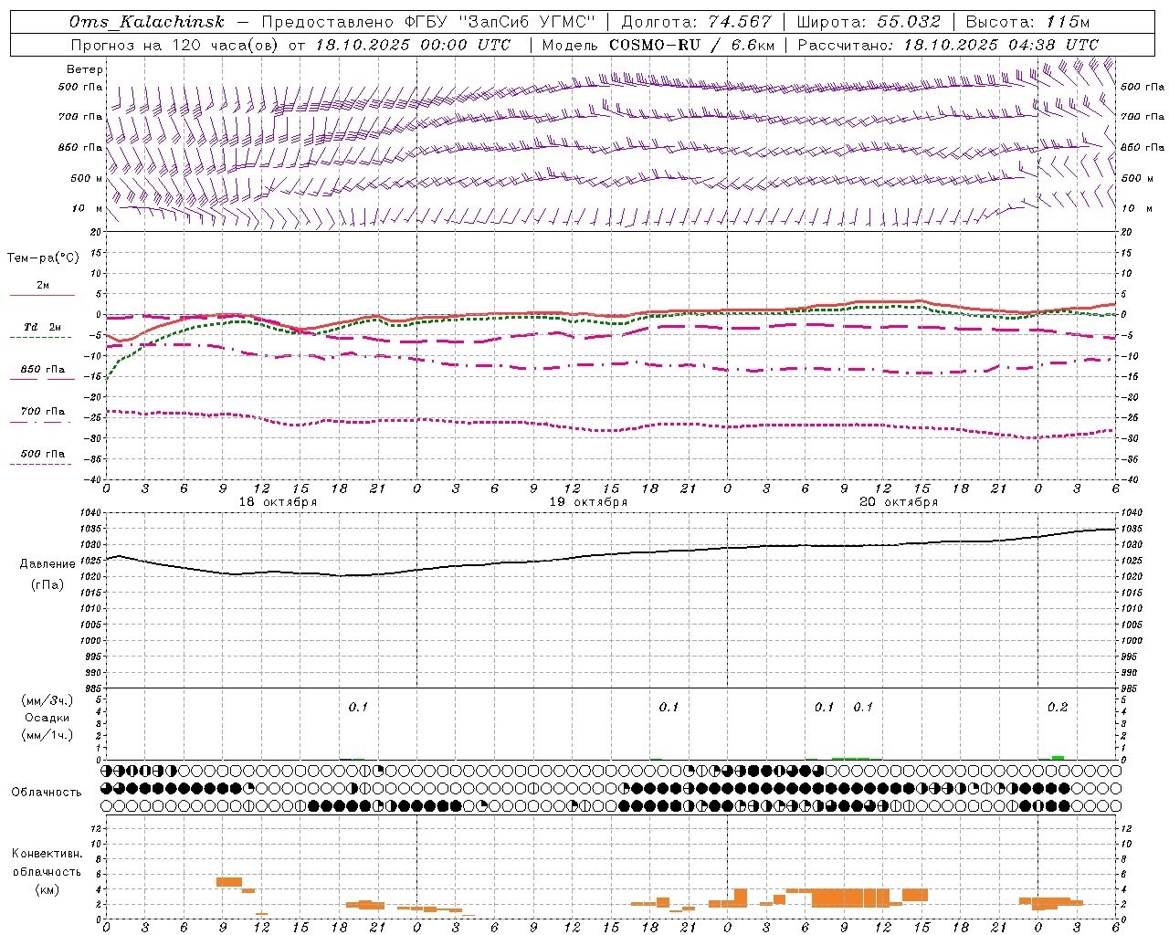
Task: Click the (мм/3ч.) precipitation unit label
Action: click(x=47, y=701)
